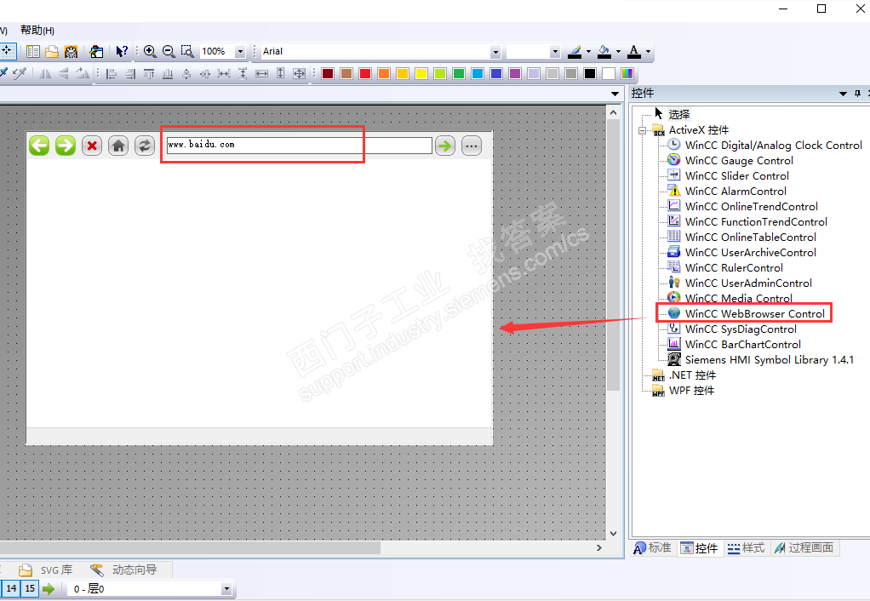Open the 0 - 层0 layer dropdown
870x601 pixels.
[226, 589]
